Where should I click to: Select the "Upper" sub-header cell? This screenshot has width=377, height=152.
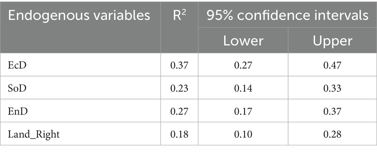[x=332, y=41]
